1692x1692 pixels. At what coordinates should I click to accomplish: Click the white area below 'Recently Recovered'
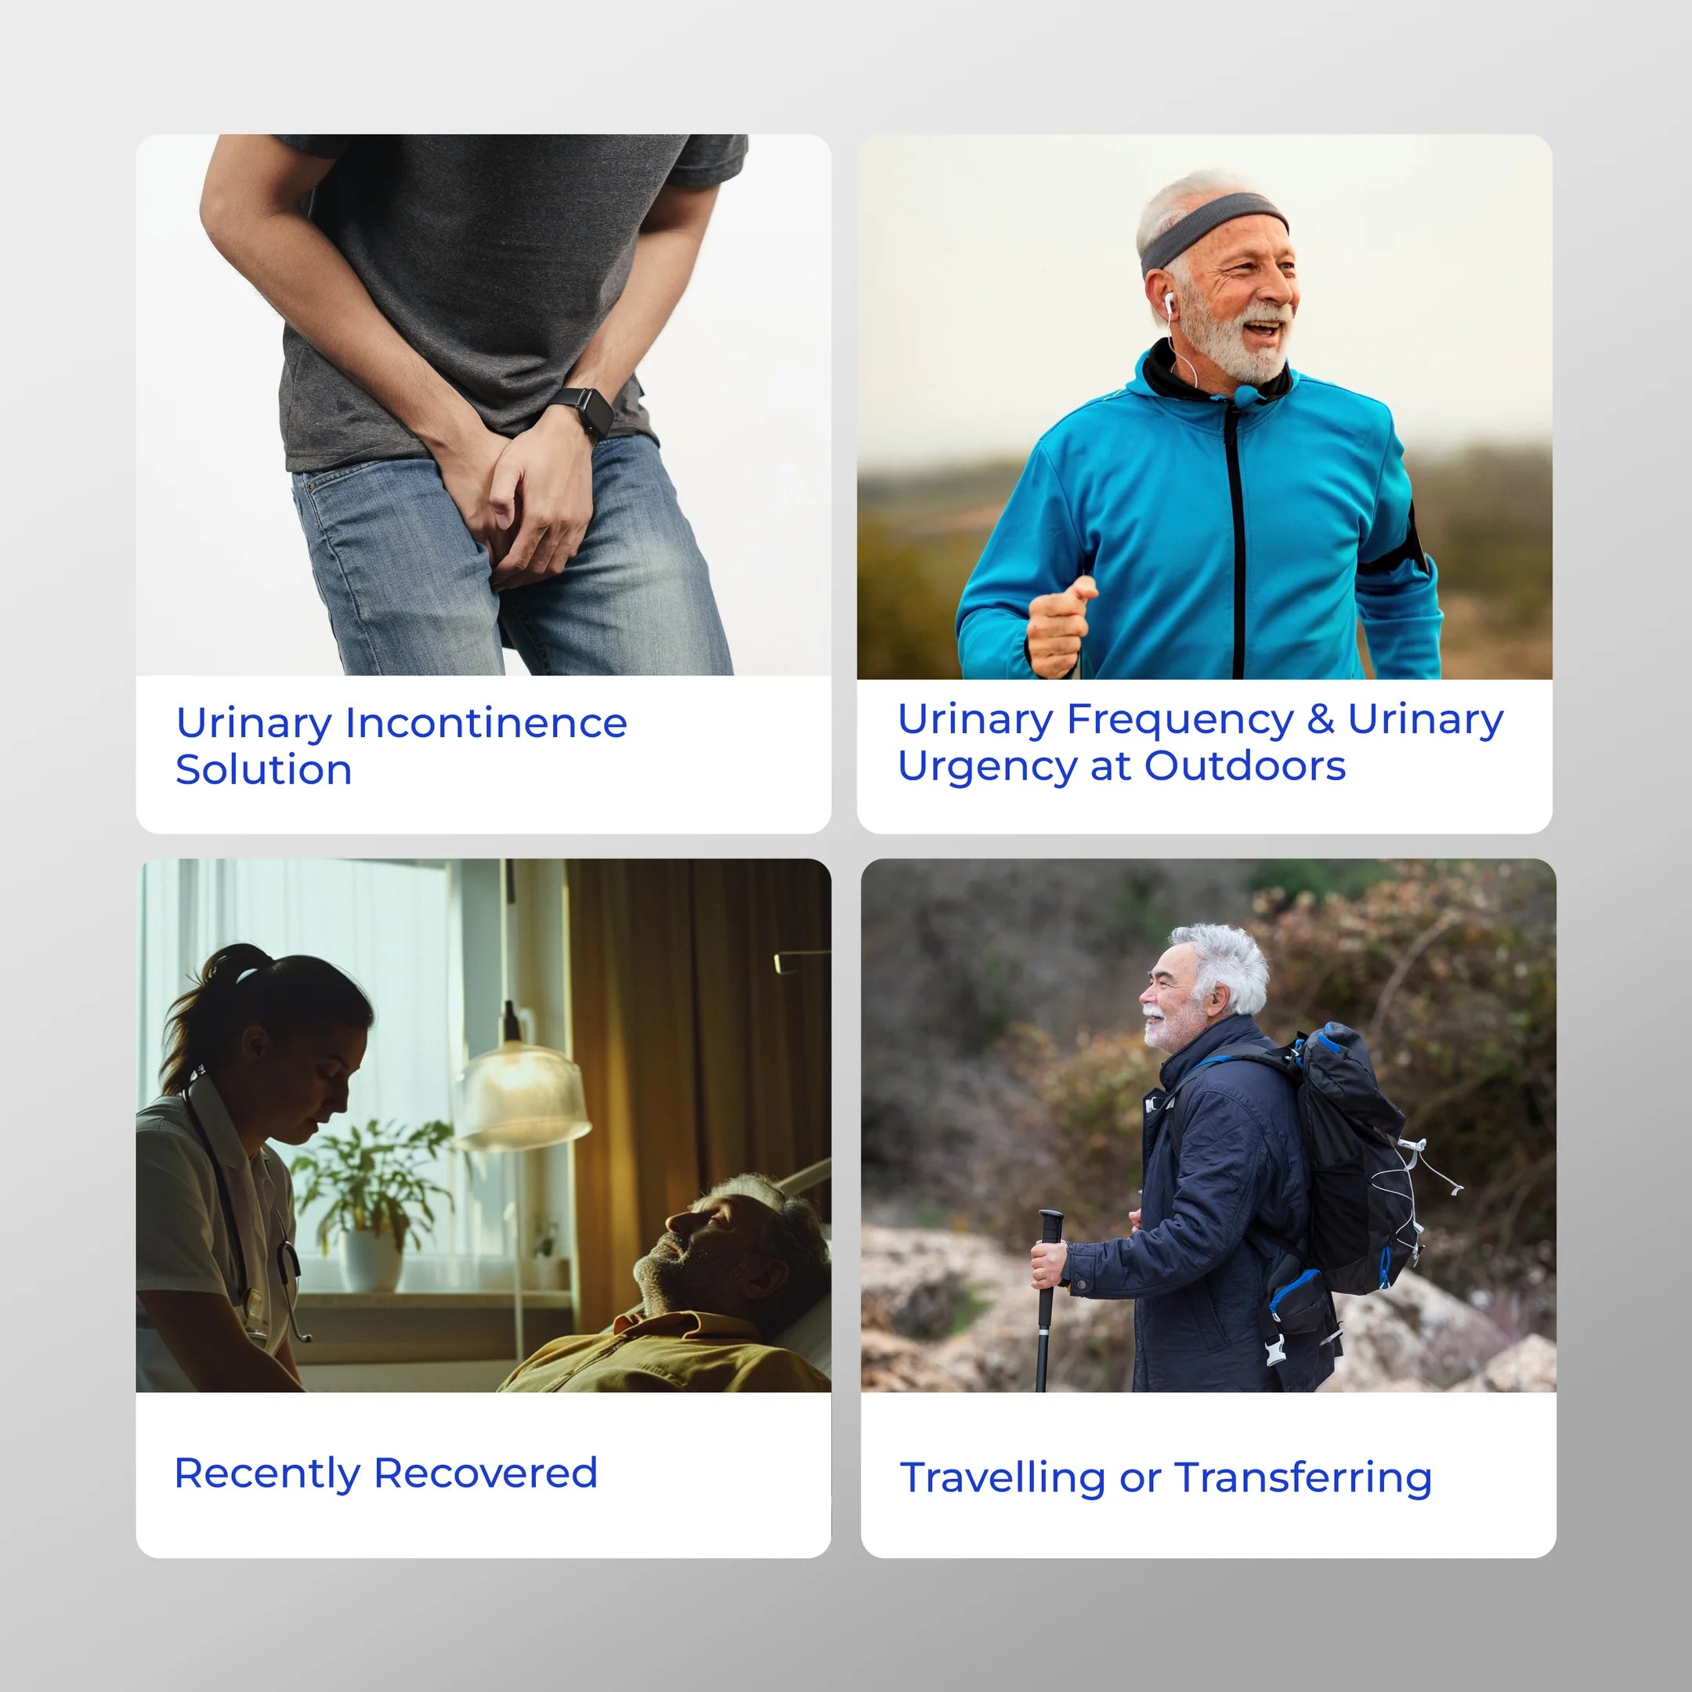(483, 1527)
